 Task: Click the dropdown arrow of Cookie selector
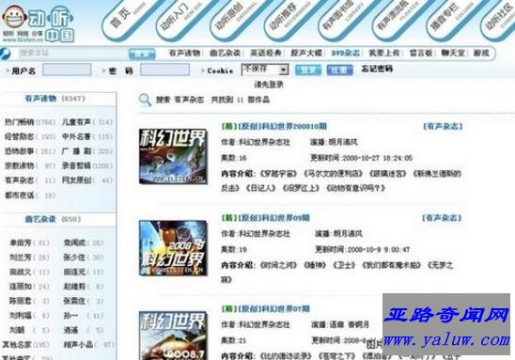tap(284, 70)
